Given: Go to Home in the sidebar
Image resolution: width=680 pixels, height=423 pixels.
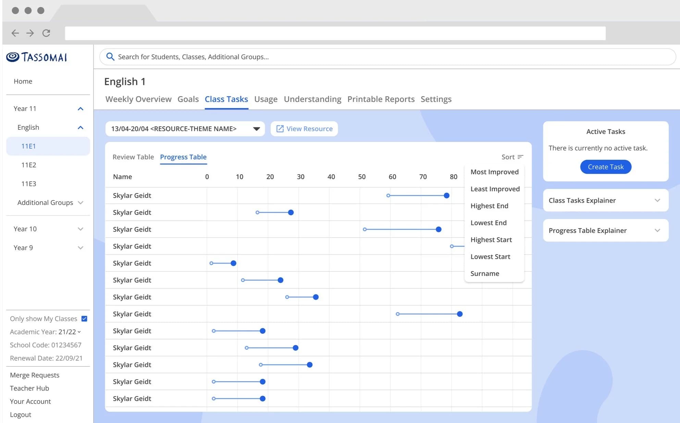Looking at the screenshot, I should 23,81.
